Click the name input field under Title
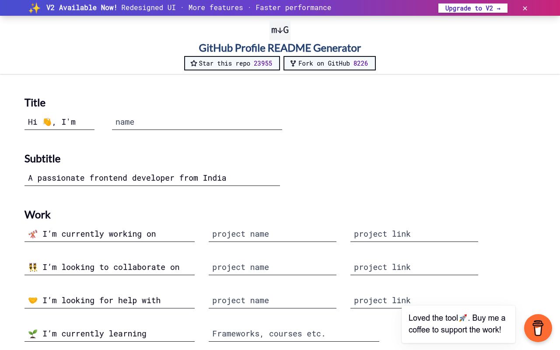Viewport: 560px width, 350px height. point(197,122)
